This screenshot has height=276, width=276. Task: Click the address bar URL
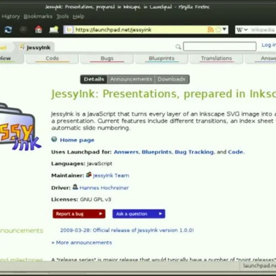[113, 30]
